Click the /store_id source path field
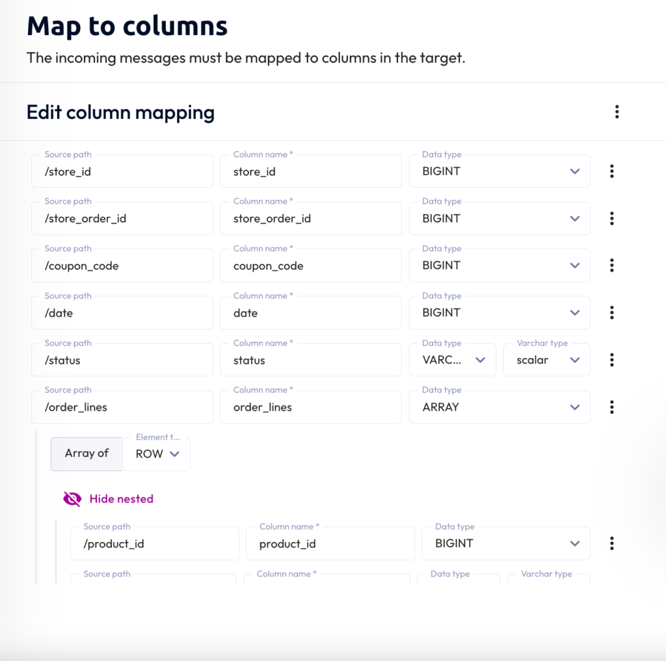The image size is (666, 661). coord(122,172)
